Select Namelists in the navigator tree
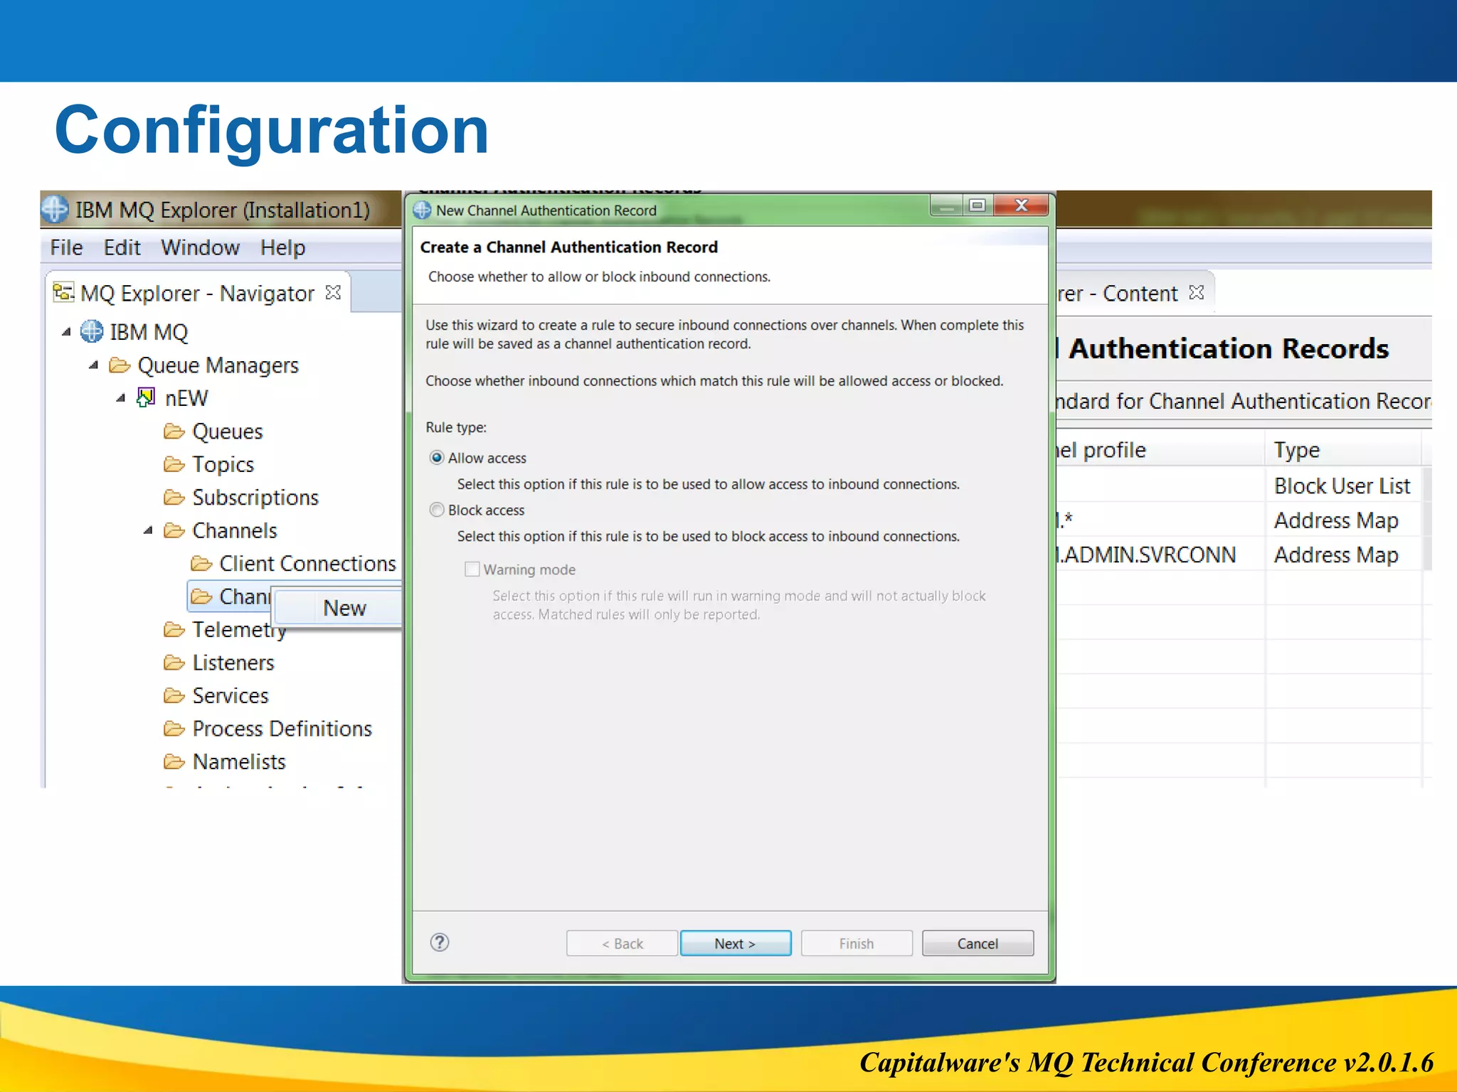The height and width of the screenshot is (1092, 1457). [239, 761]
